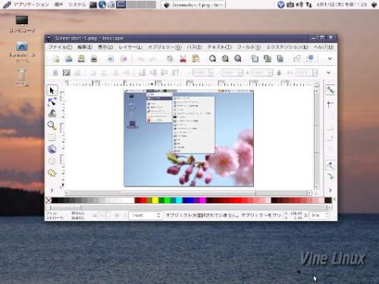Click the Import icon in the command bar

pyautogui.click(x=111, y=59)
